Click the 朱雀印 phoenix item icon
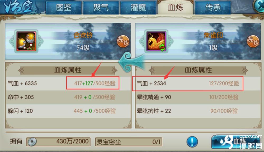This screenshot has width=264, height=152. [x=156, y=41]
